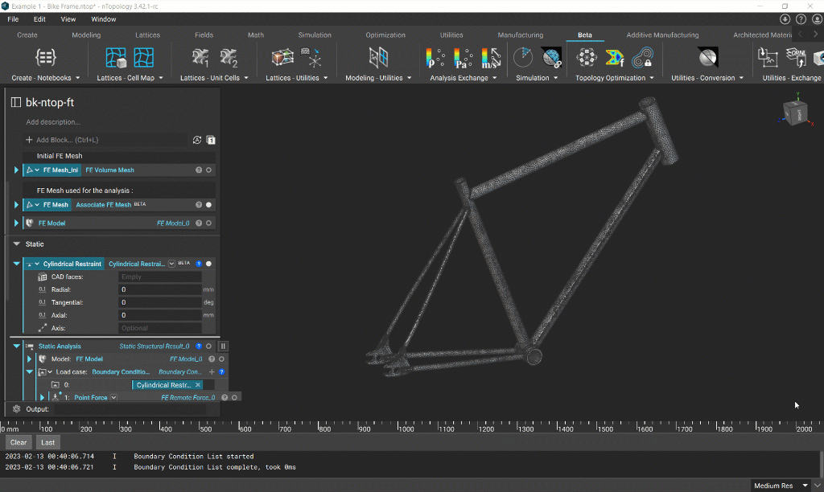Click the Utilities Exchange CRNL export icon
824x492 pixels.
coord(796,58)
